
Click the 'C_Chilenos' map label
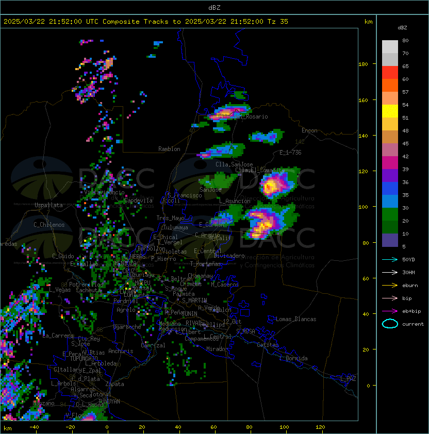point(49,225)
